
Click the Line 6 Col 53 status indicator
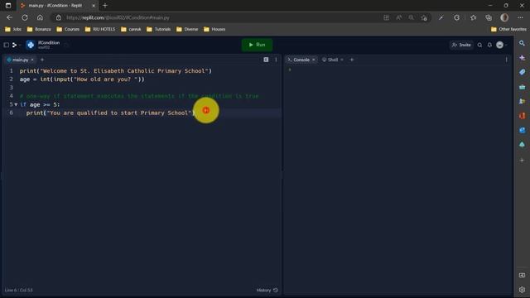[18, 291]
